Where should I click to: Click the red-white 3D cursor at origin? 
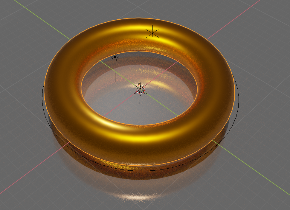click(x=140, y=89)
